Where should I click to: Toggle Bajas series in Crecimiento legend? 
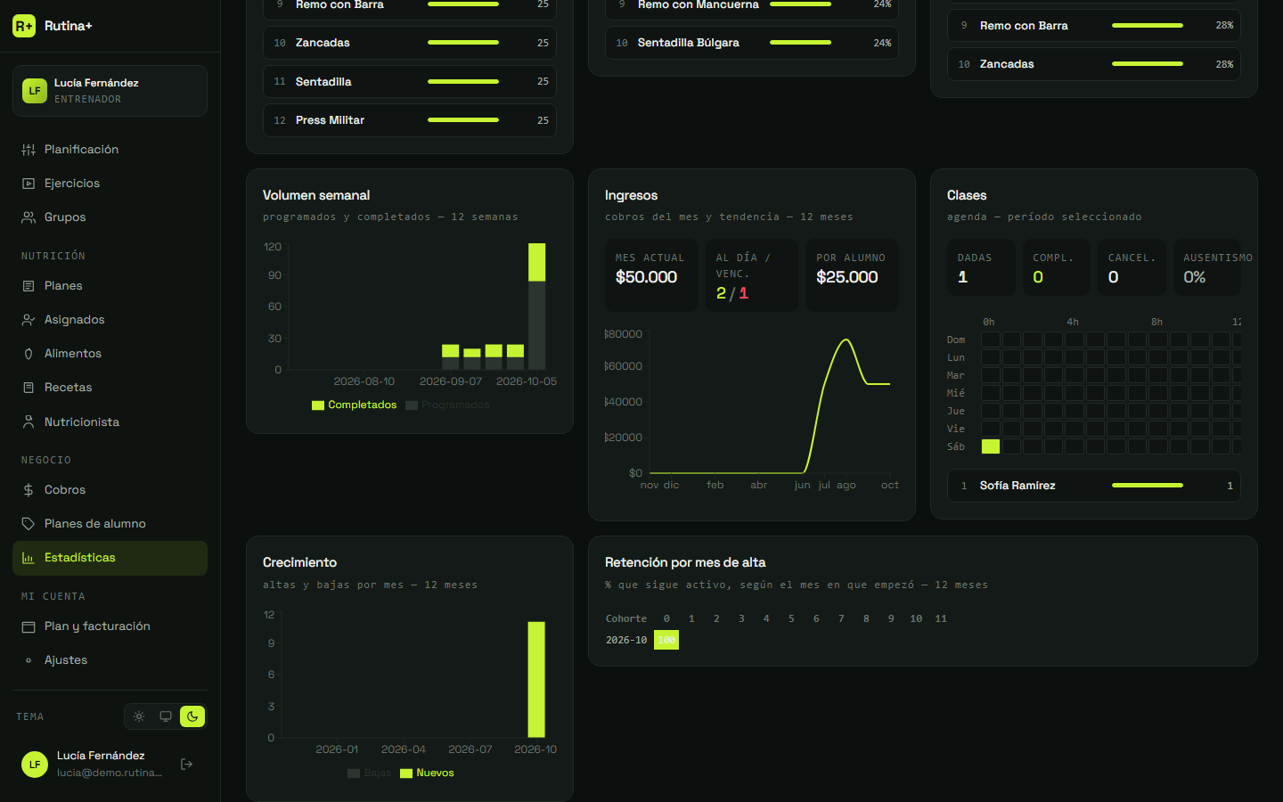[x=370, y=773]
